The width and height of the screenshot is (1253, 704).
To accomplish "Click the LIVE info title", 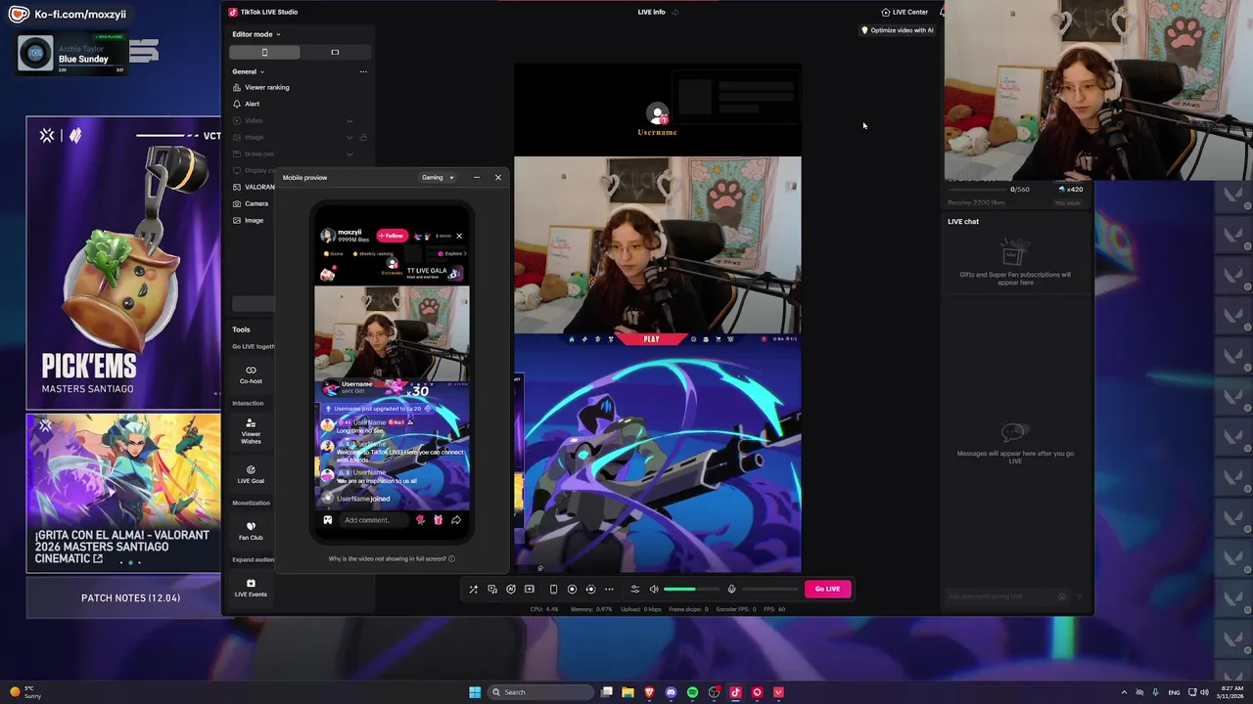I will [651, 12].
